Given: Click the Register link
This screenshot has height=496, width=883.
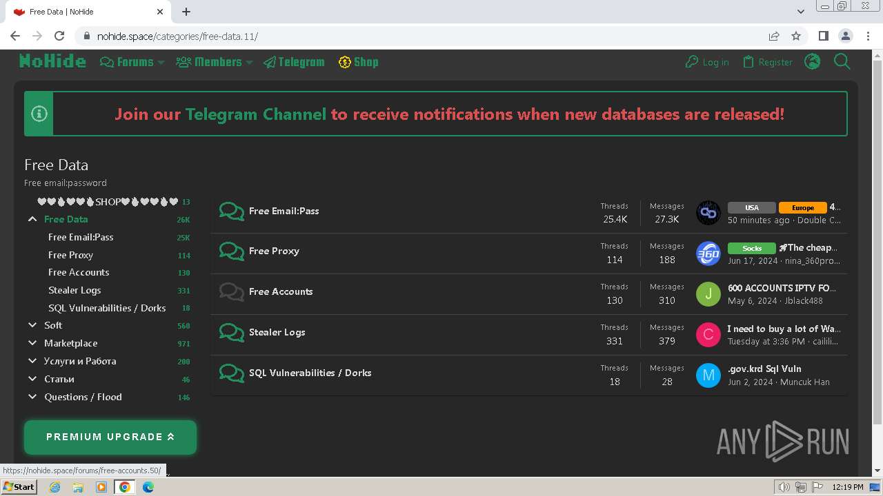Looking at the screenshot, I should pyautogui.click(x=767, y=62).
